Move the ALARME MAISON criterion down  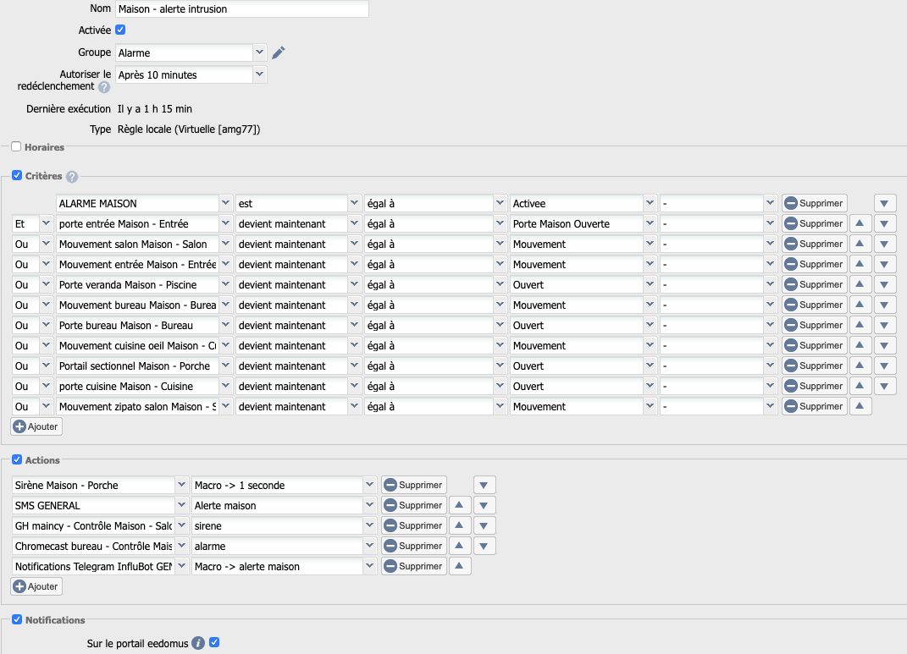885,203
